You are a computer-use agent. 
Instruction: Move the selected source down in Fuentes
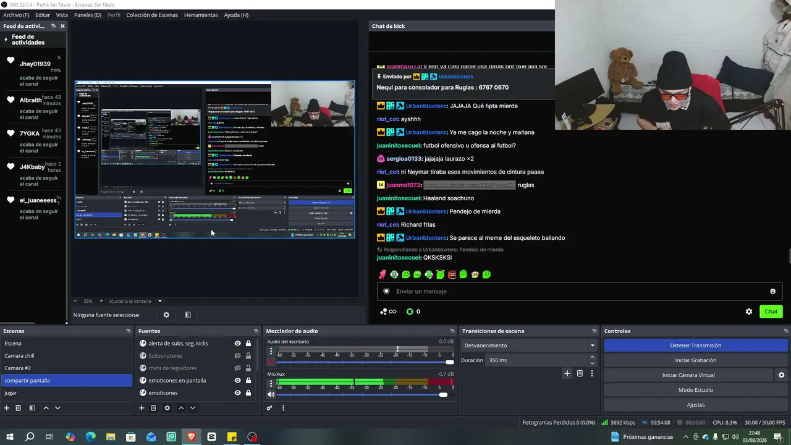click(193, 408)
